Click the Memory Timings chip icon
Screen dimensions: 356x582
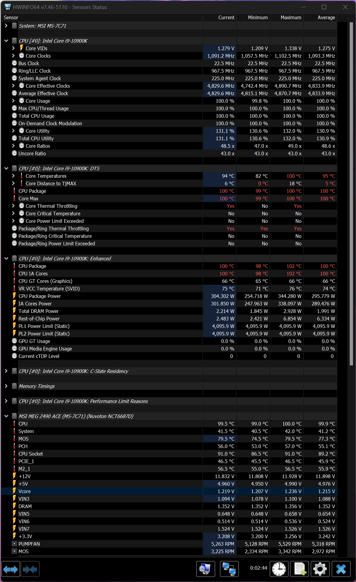14,386
